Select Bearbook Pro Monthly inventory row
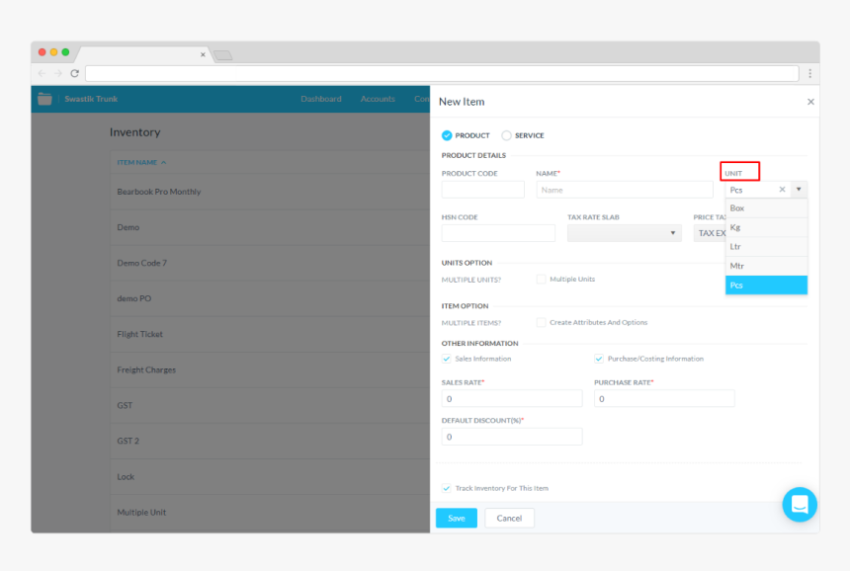850x571 pixels. tap(270, 192)
